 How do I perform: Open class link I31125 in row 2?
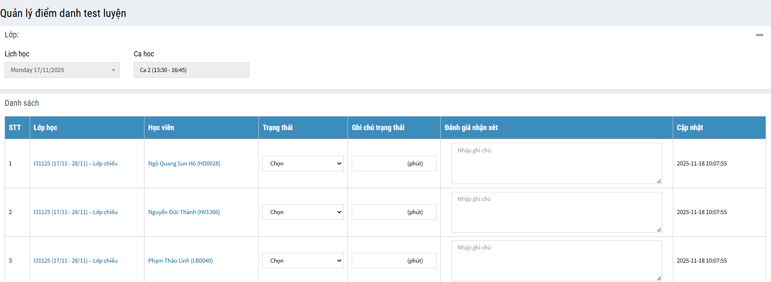76,212
